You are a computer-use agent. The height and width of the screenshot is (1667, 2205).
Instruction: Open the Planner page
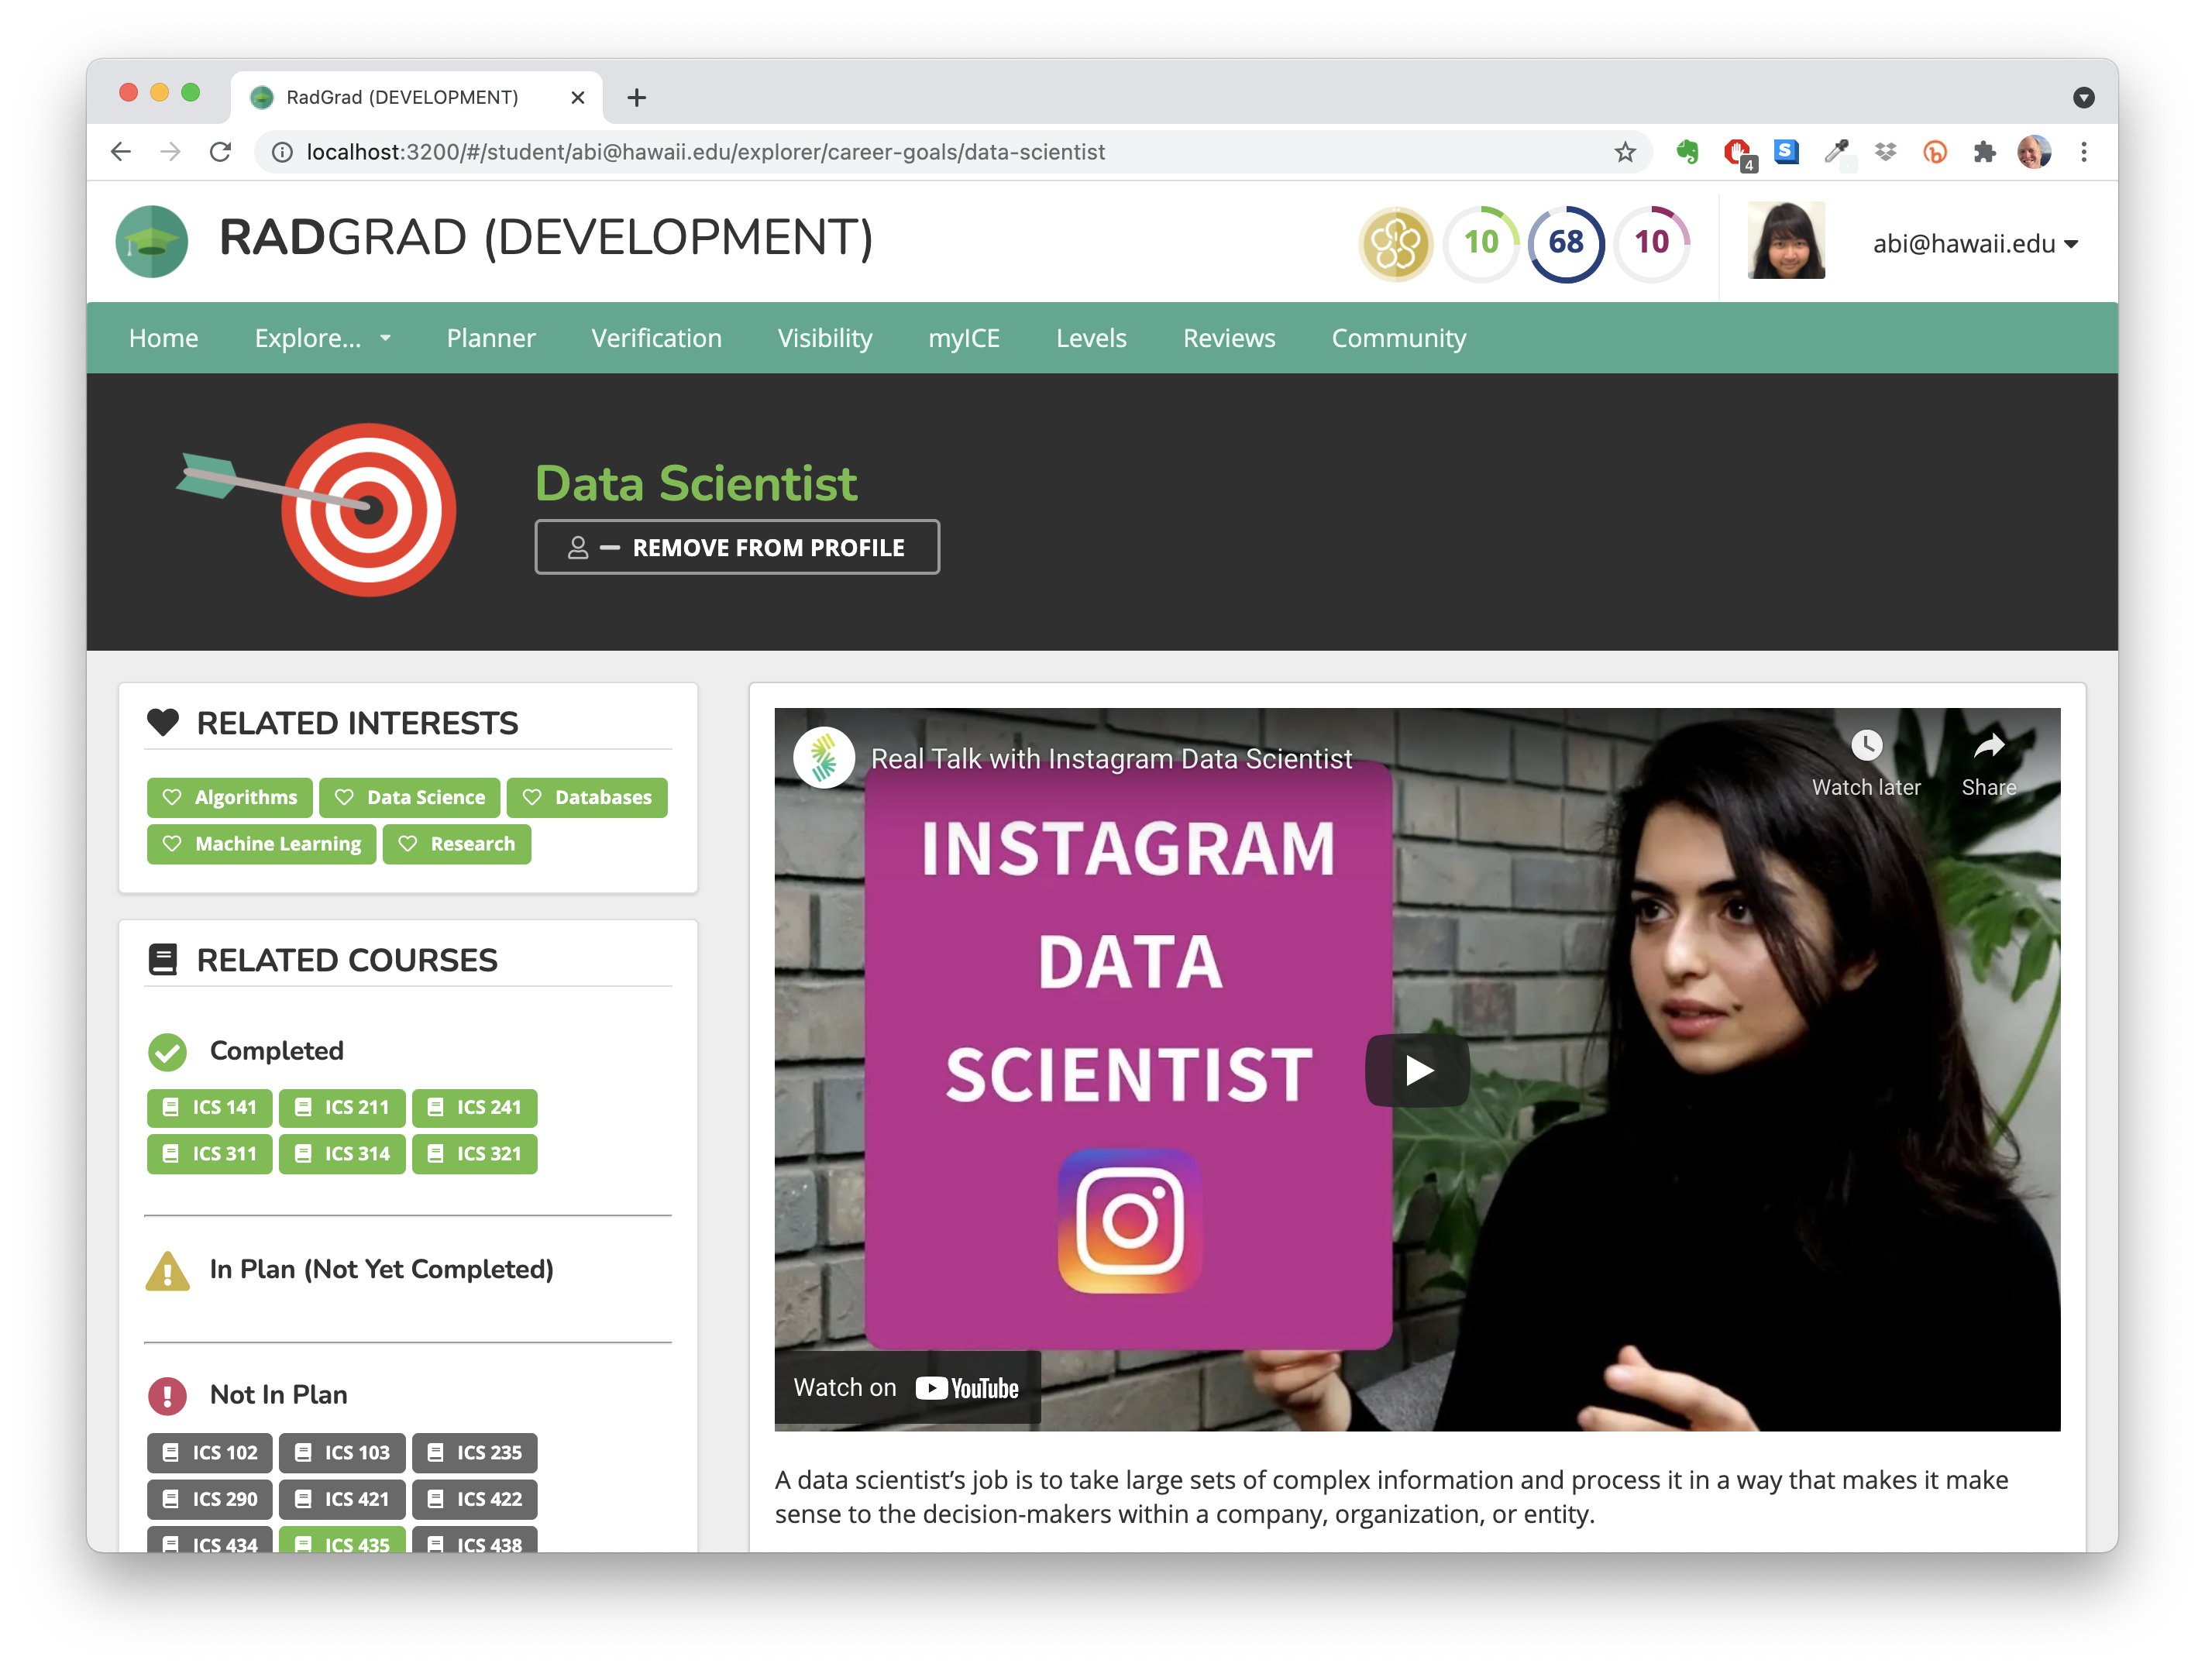490,338
